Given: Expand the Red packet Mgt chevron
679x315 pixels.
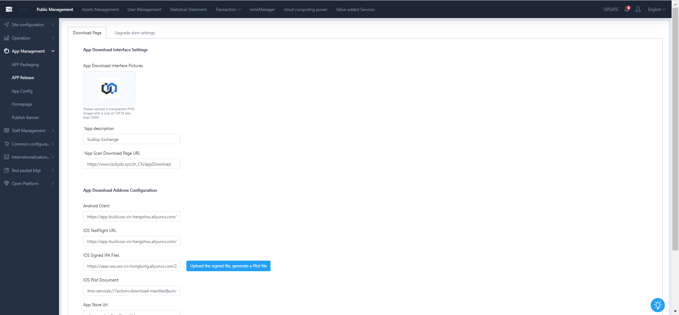Looking at the screenshot, I should click(53, 170).
